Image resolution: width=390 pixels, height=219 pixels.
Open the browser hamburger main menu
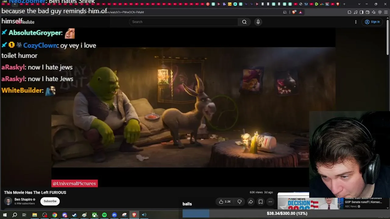tap(386, 12)
